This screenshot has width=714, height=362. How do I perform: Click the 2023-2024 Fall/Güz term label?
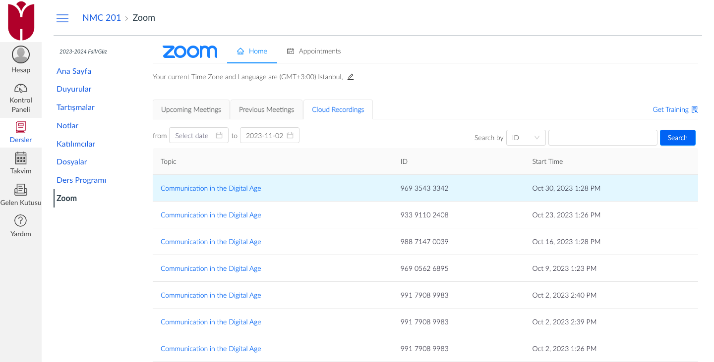pyautogui.click(x=83, y=52)
